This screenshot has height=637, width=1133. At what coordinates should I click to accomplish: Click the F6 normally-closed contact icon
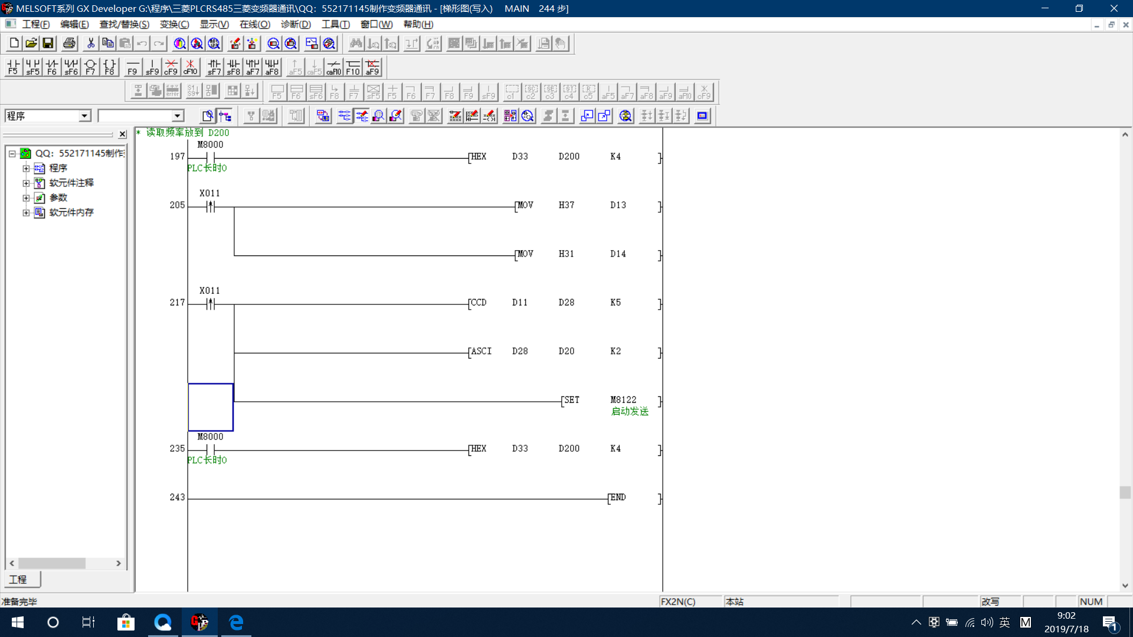[x=52, y=67]
